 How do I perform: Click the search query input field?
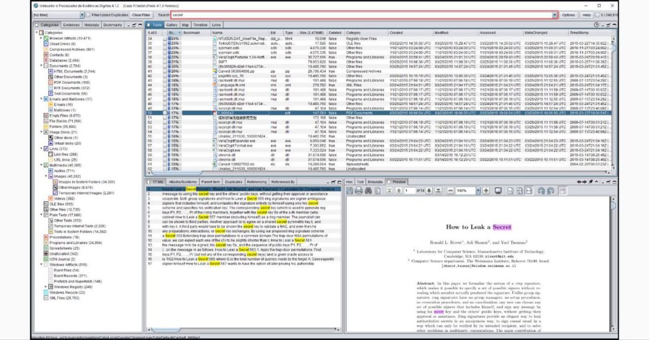coord(361,15)
